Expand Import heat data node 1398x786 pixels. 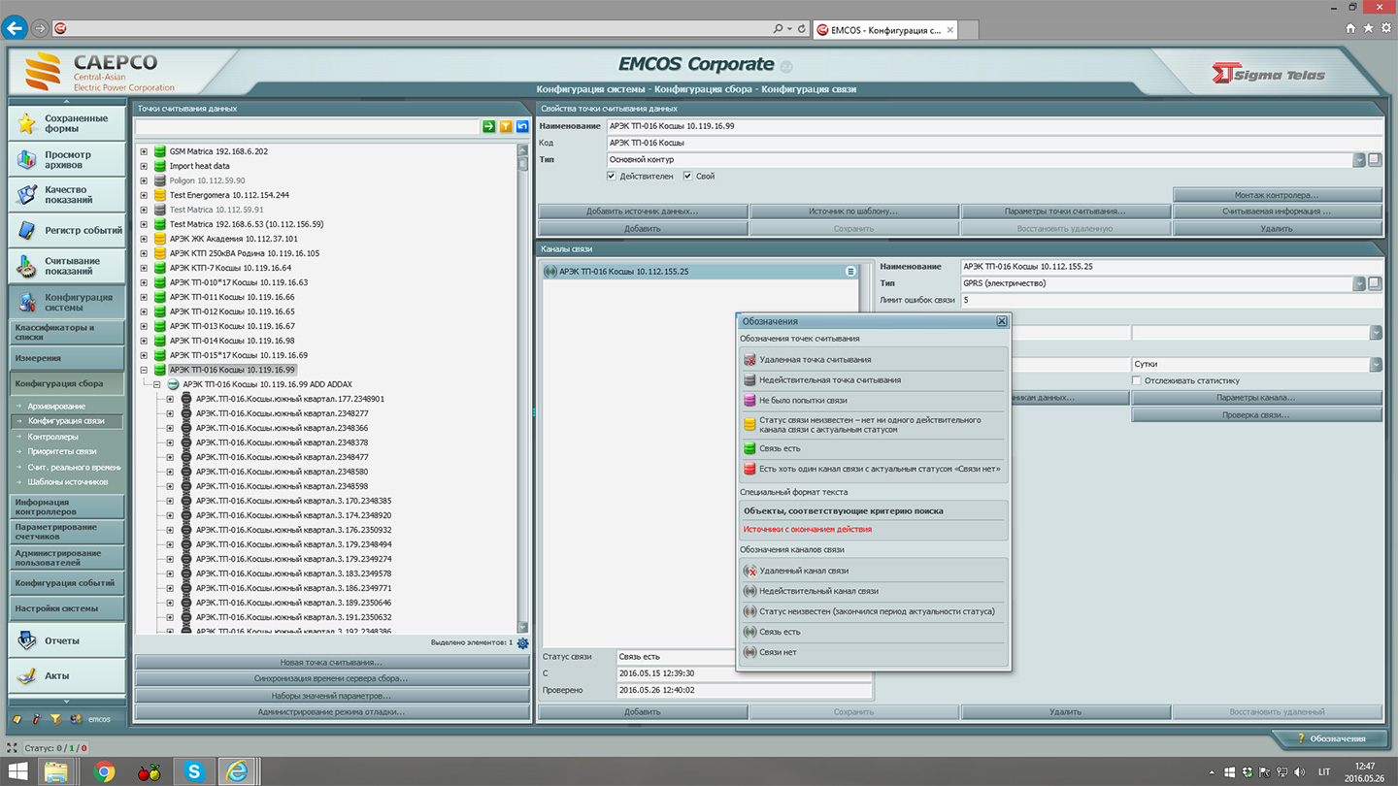pyautogui.click(x=144, y=166)
